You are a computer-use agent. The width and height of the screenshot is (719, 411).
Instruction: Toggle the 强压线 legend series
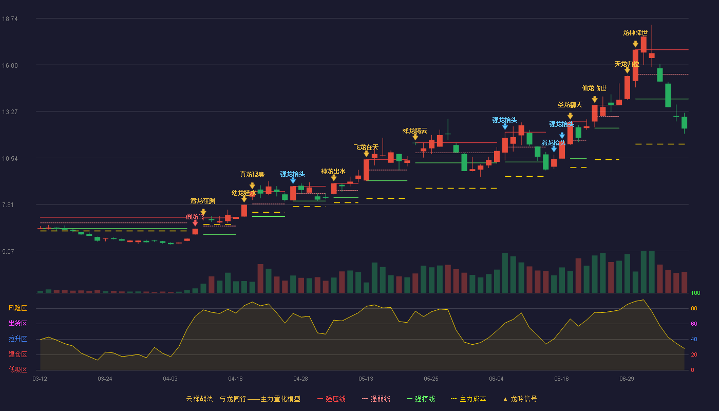[x=331, y=399]
